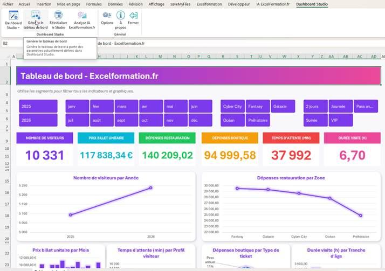This screenshot has width=385, height=271.
Task: Select the Nombre de visiteurs par Année chart
Action: (x=106, y=207)
